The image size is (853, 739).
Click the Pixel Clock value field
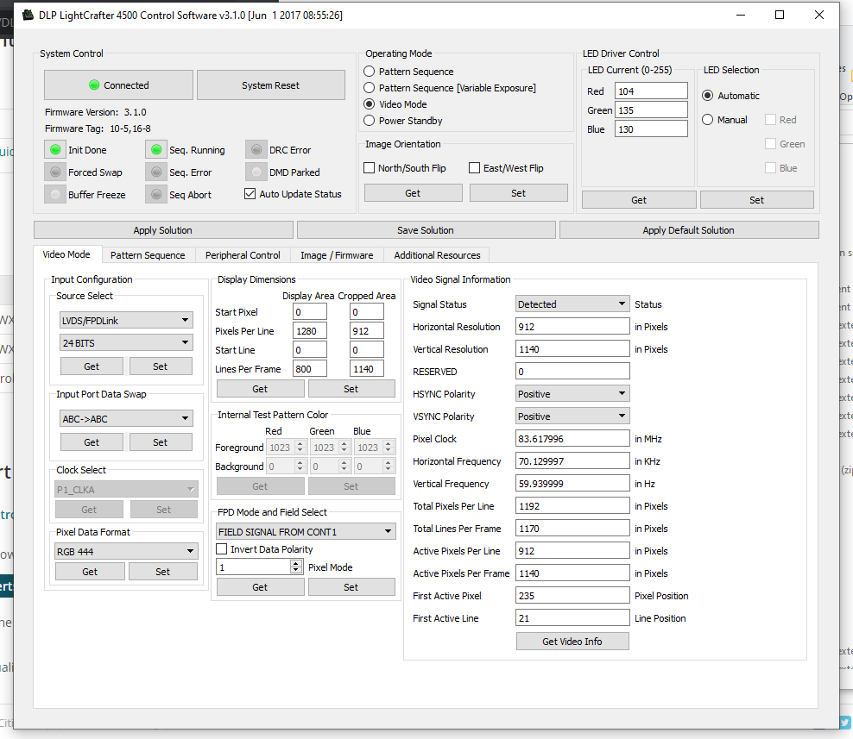point(572,439)
